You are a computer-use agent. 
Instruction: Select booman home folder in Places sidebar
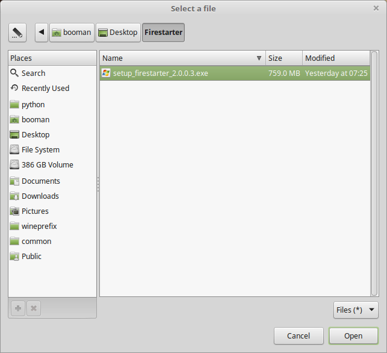pyautogui.click(x=52, y=119)
